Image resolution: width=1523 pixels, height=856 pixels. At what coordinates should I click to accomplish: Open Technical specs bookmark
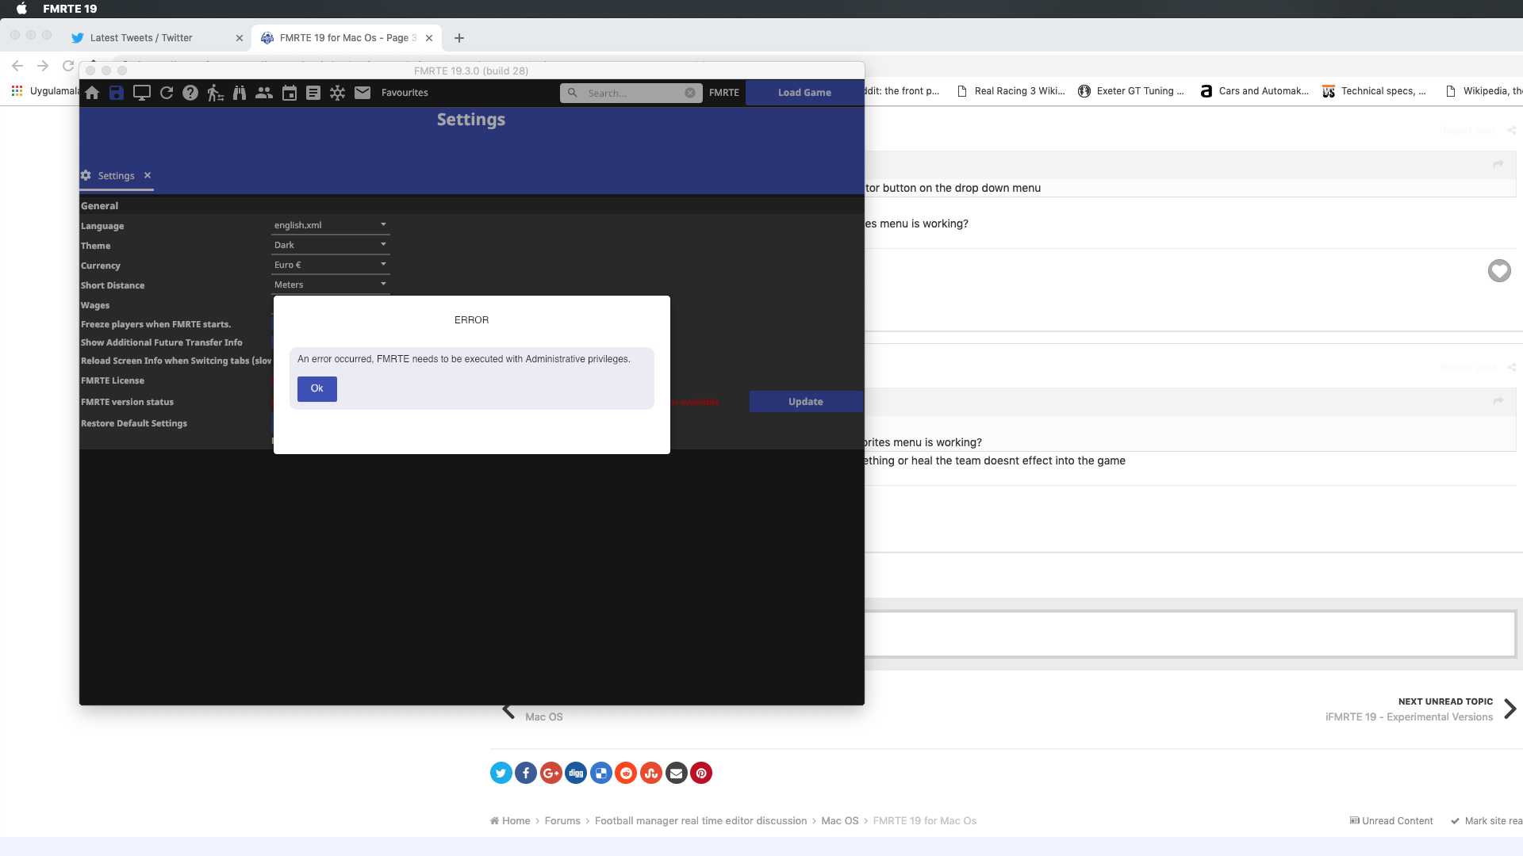(1375, 91)
